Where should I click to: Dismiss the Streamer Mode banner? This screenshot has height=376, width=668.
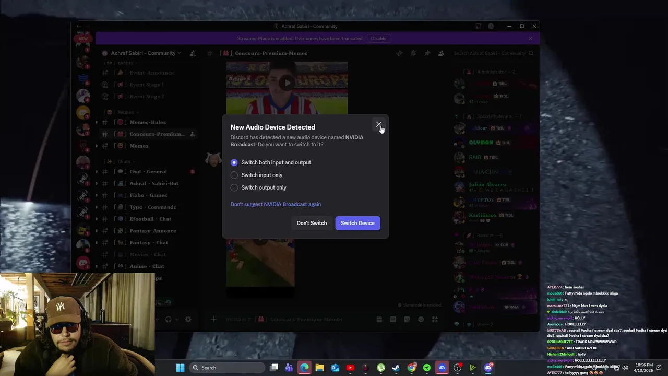tap(531, 38)
